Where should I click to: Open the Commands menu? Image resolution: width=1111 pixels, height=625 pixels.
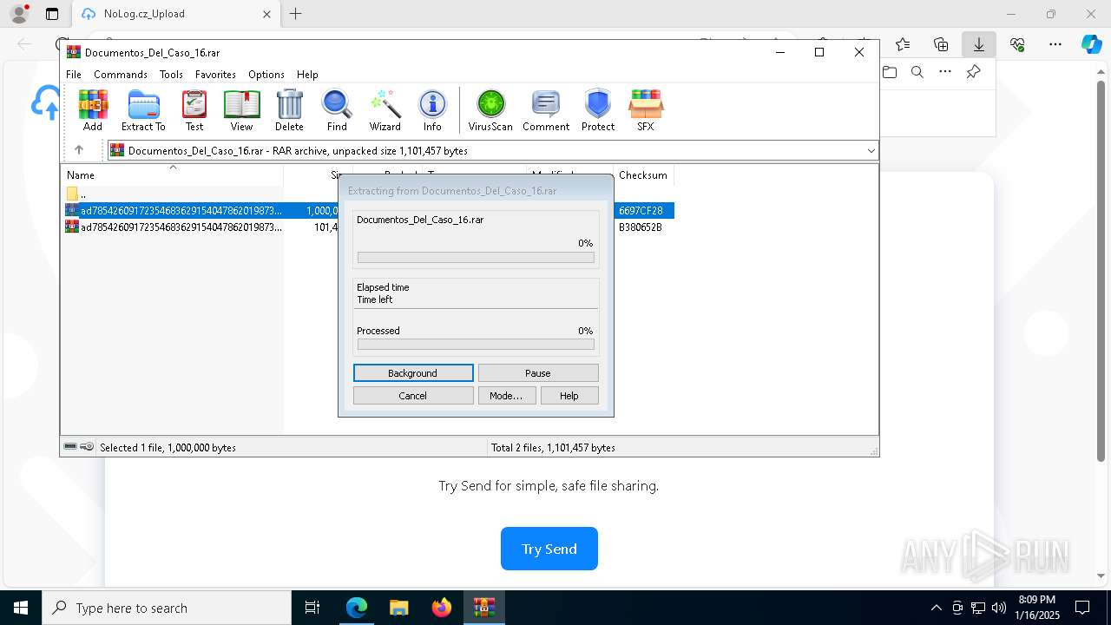pos(121,75)
